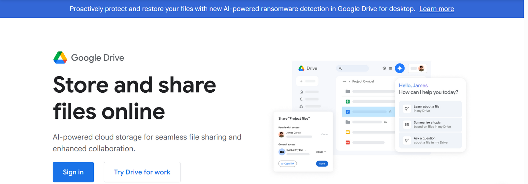Image resolution: width=528 pixels, height=184 pixels.
Task: Click the notification bell icon in sidebar
Action: [x=301, y=99]
